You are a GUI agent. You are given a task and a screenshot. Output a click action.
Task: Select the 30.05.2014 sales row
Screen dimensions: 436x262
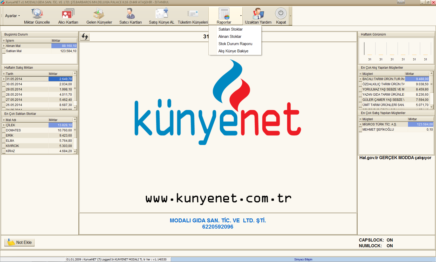pyautogui.click(x=38, y=84)
